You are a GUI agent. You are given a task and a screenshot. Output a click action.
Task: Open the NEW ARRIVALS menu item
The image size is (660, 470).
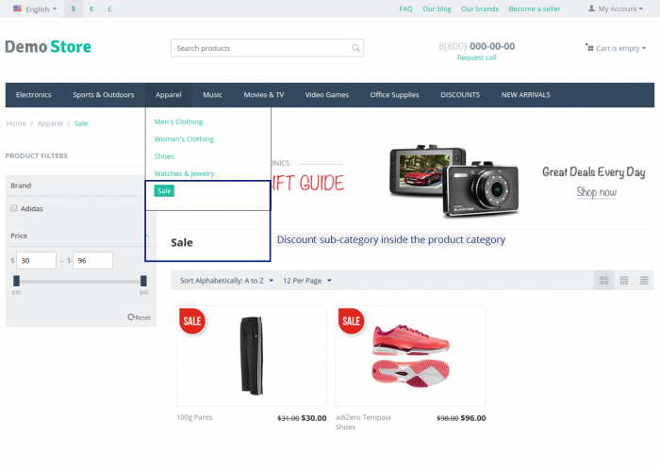(526, 95)
